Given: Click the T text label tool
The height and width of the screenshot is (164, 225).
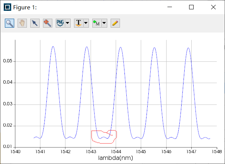Looking at the screenshot, I should click(x=78, y=23).
